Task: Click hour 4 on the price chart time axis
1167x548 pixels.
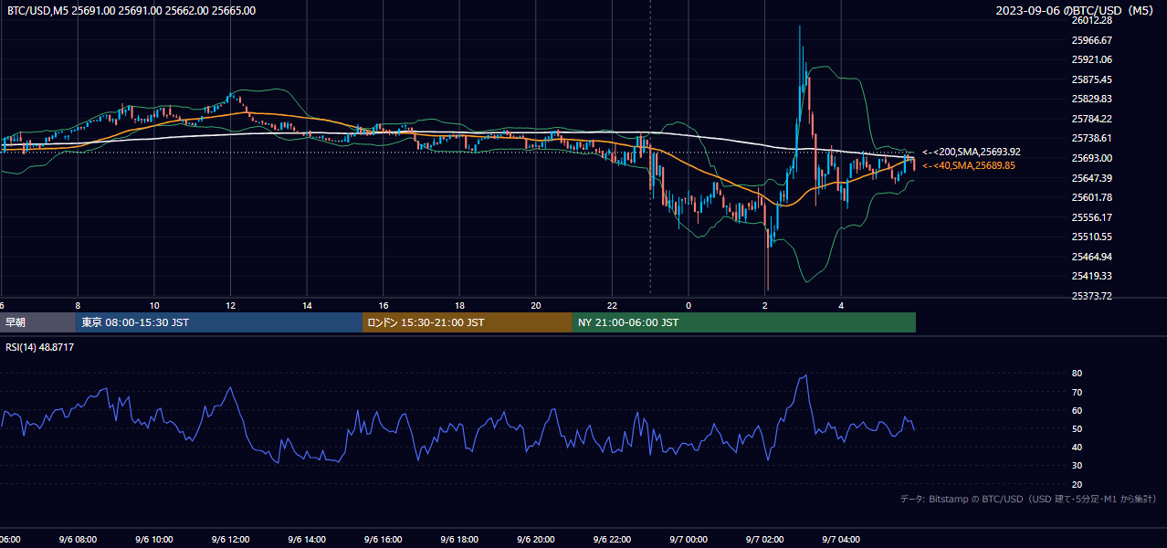Action: point(841,305)
